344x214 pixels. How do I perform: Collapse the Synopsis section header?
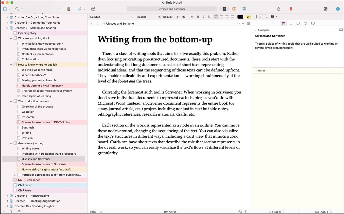[x=255, y=30]
